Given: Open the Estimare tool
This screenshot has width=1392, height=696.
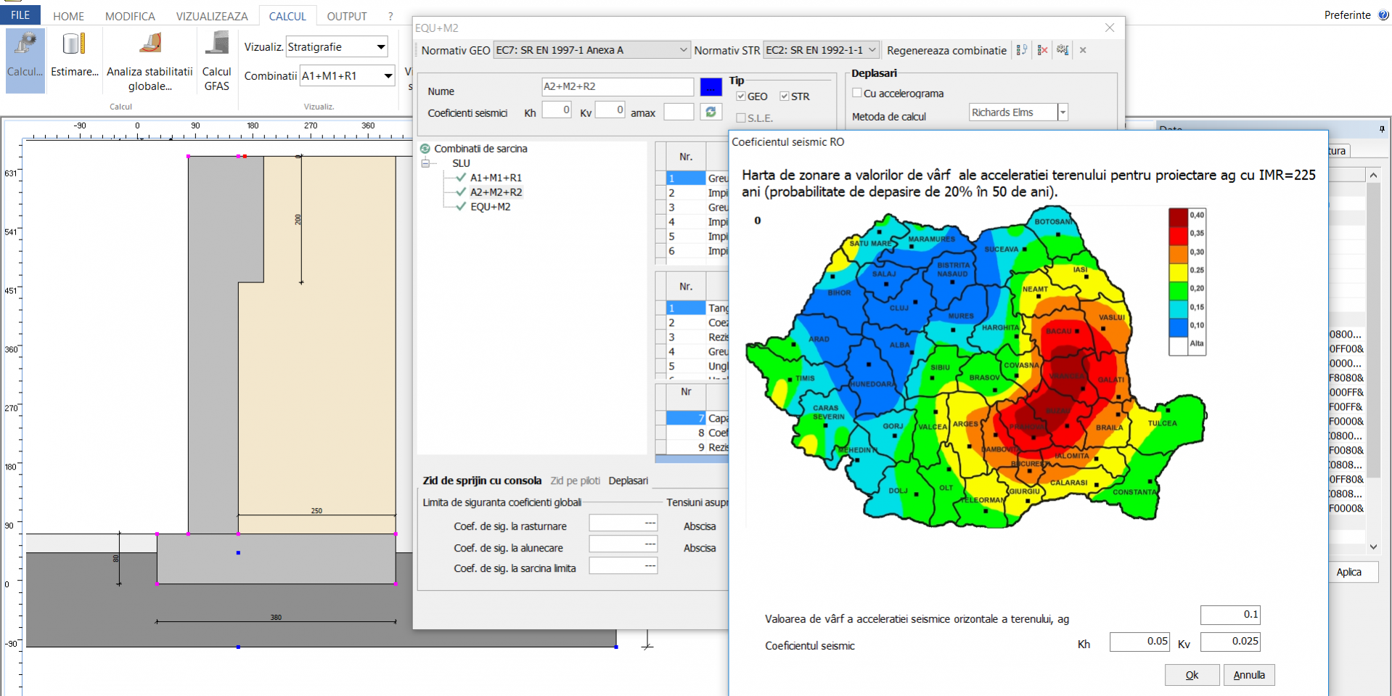Looking at the screenshot, I should [x=73, y=58].
